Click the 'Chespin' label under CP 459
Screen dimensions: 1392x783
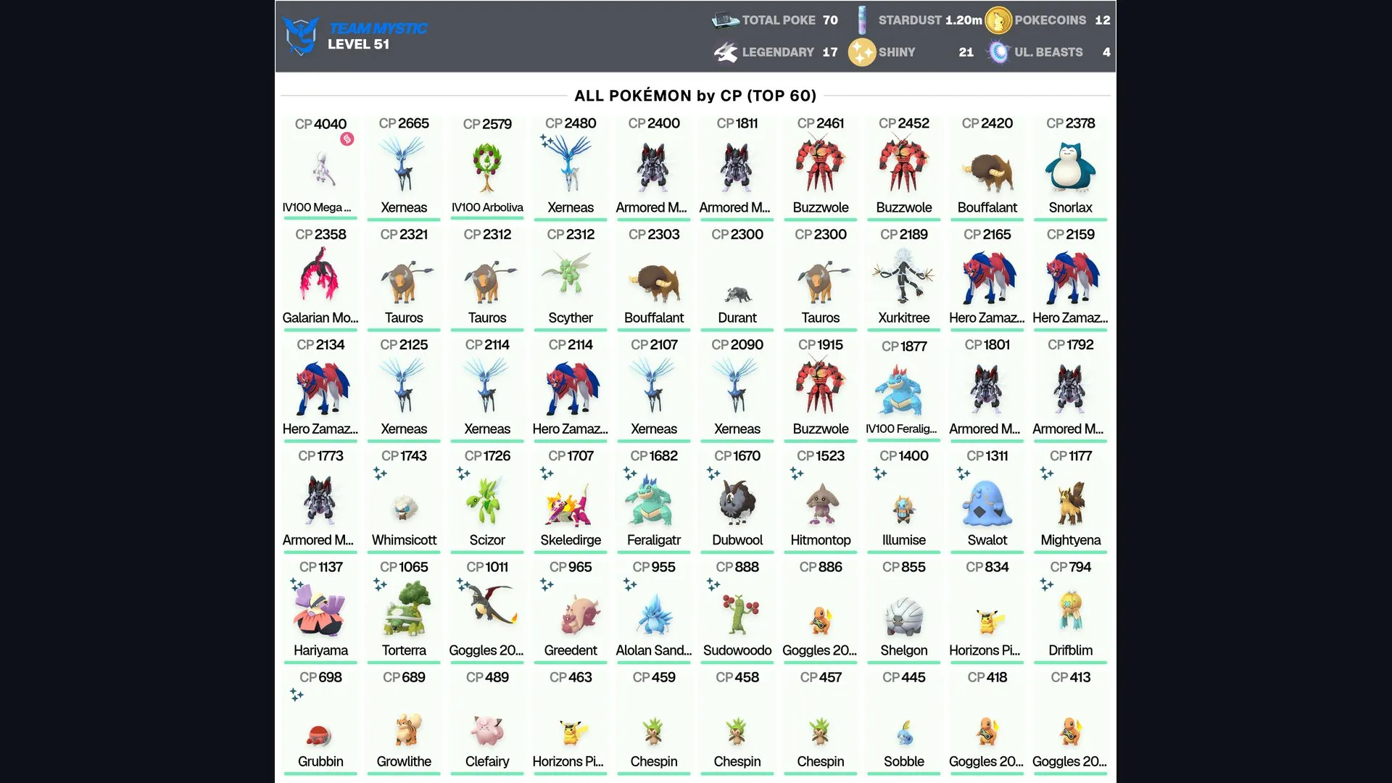[654, 761]
